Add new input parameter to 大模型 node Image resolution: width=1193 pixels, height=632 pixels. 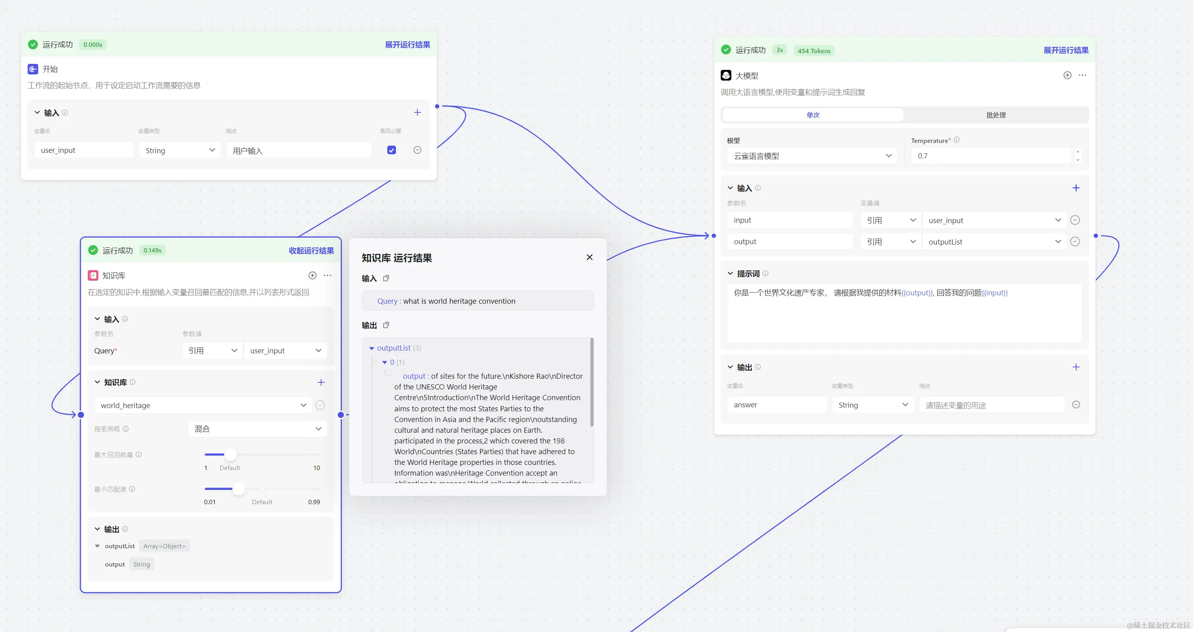1076,188
